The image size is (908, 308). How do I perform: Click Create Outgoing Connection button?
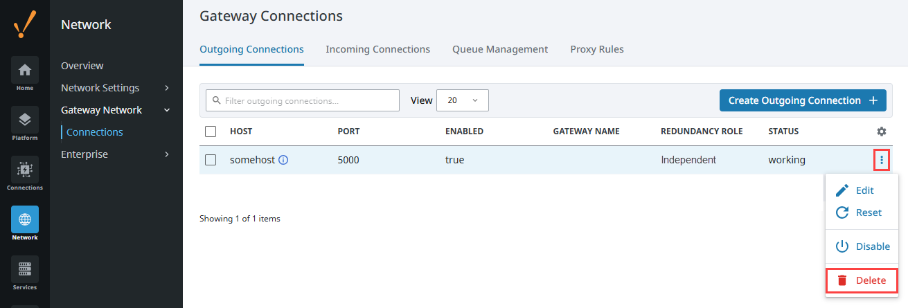click(803, 100)
